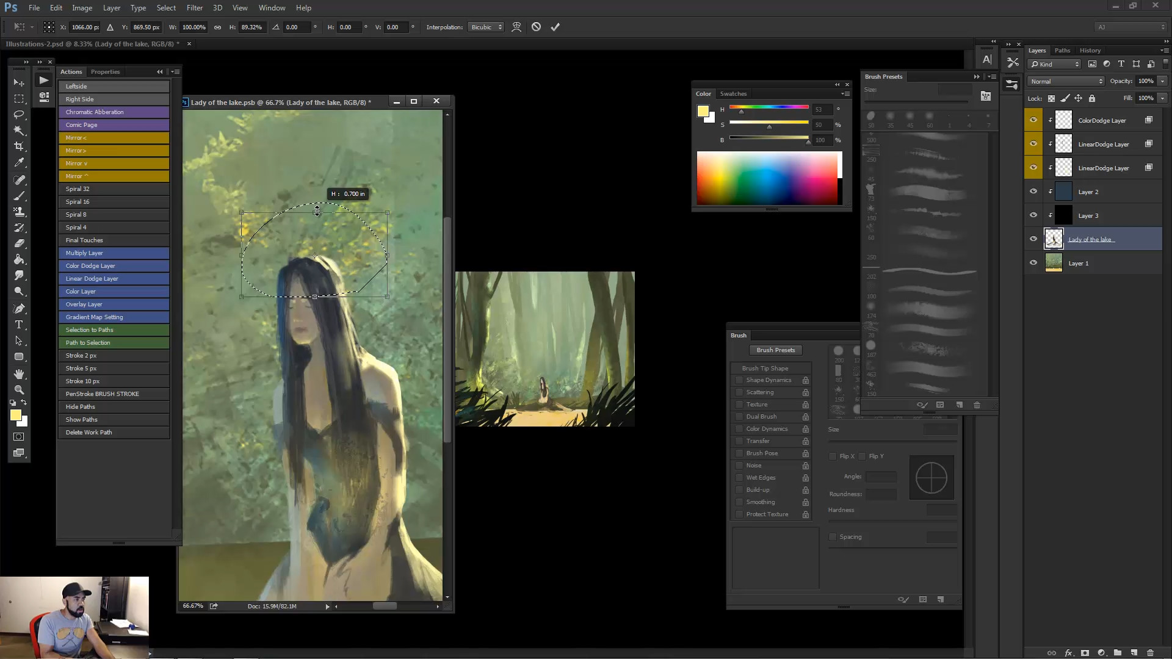Enable the Shape Dynamics checkbox
This screenshot has height=659, width=1172.
(739, 380)
